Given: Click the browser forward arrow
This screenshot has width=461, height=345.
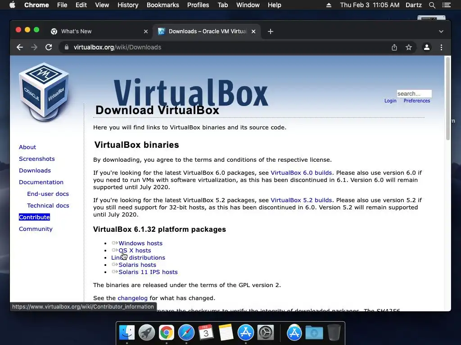Looking at the screenshot, I should click(x=34, y=47).
